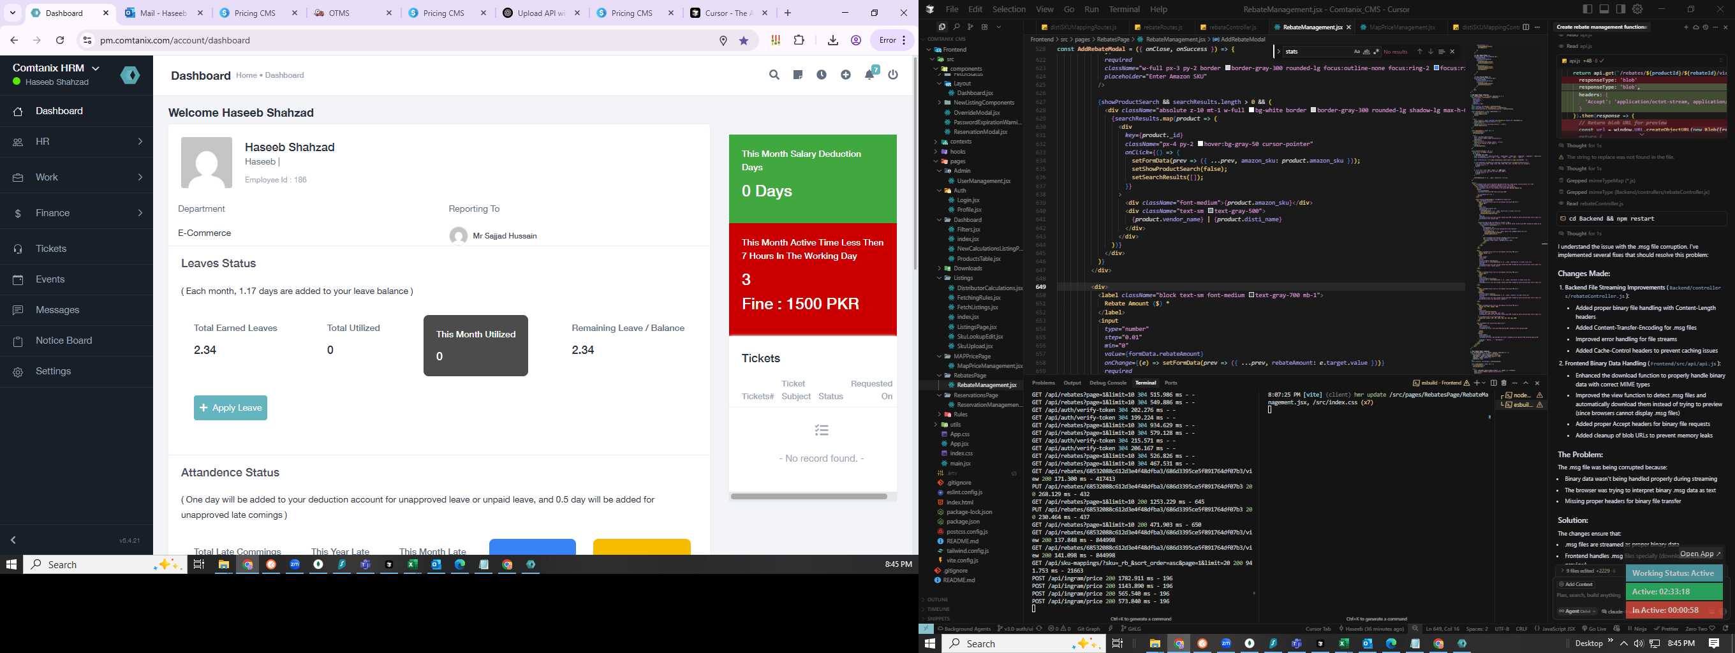Open the Search view icon in Cursor sidebar
The height and width of the screenshot is (653, 1735).
[956, 27]
